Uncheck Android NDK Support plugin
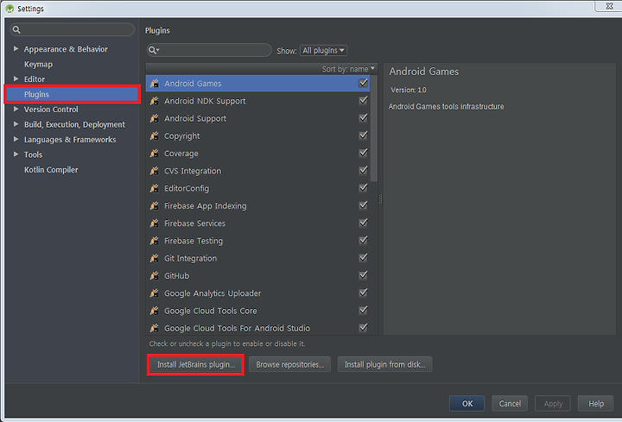Viewport: 622px width, 422px height. pyautogui.click(x=363, y=100)
